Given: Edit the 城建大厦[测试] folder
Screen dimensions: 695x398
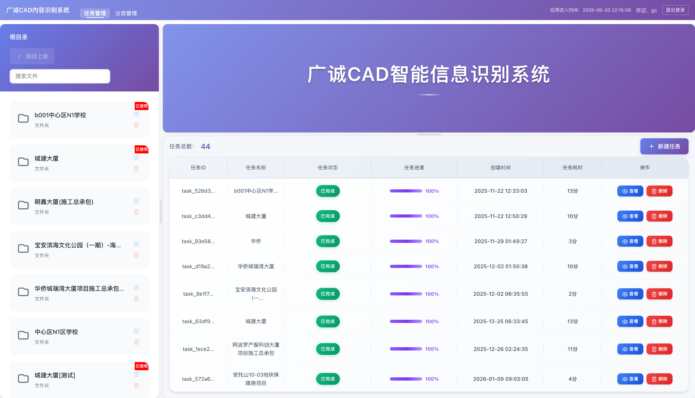Looking at the screenshot, I should tap(136, 374).
